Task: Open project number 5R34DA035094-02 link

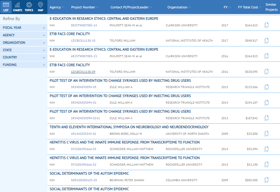Action: pyautogui.click(x=83, y=102)
